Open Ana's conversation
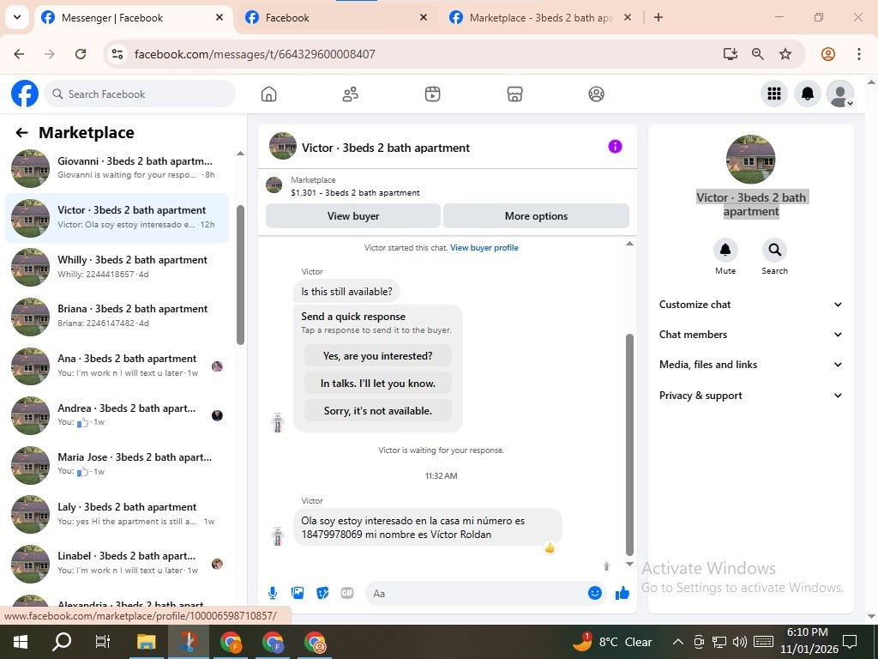This screenshot has width=878, height=659. [x=117, y=366]
